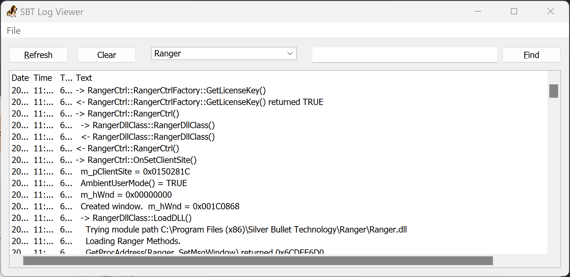Select the '<- RangerDllClass::RangerDllClass()' row

click(279, 137)
